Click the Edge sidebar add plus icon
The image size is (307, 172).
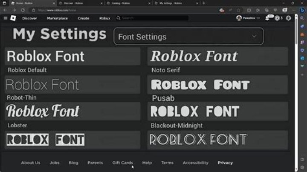tap(302, 75)
